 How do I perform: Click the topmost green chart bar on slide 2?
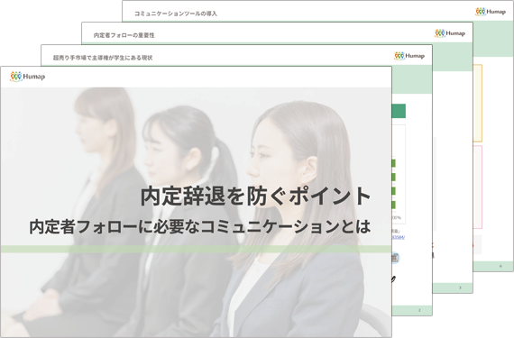394,163
